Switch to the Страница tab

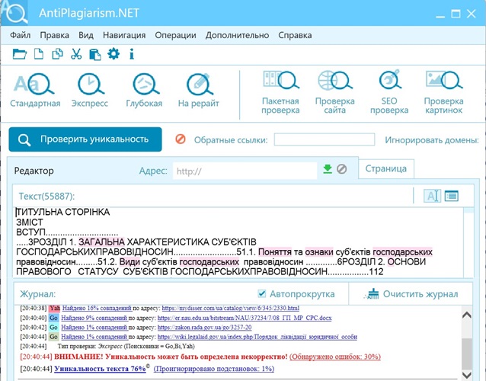(386, 168)
